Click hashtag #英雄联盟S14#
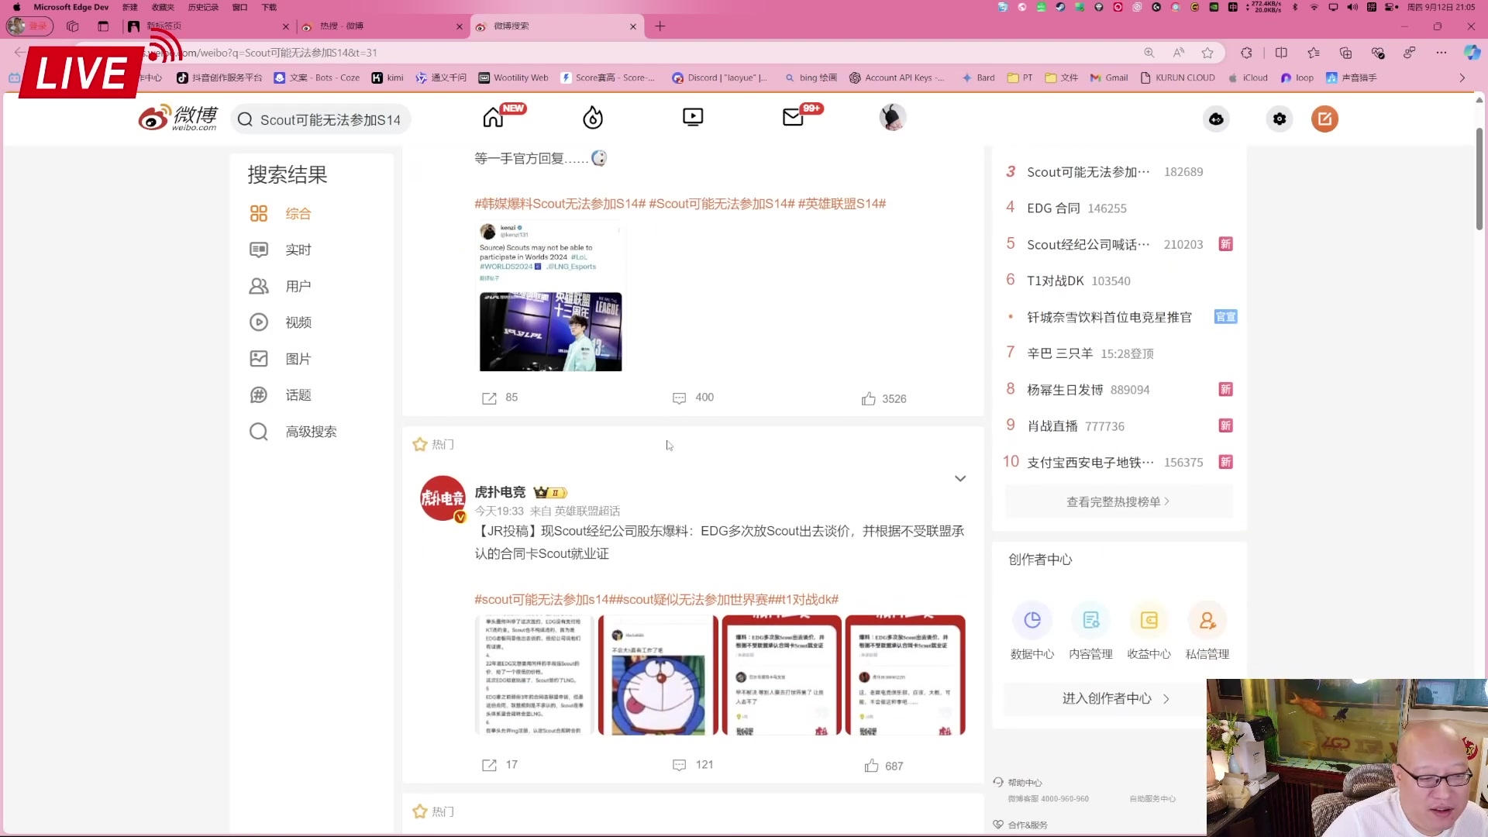This screenshot has height=837, width=1488. click(842, 204)
